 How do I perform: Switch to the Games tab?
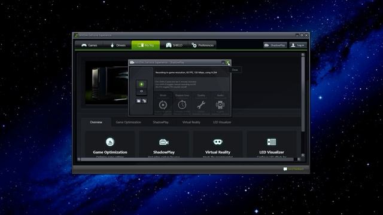coord(89,45)
